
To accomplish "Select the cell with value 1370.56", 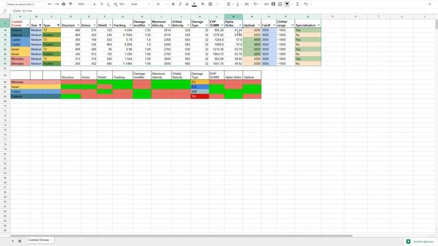I will 216,35.
